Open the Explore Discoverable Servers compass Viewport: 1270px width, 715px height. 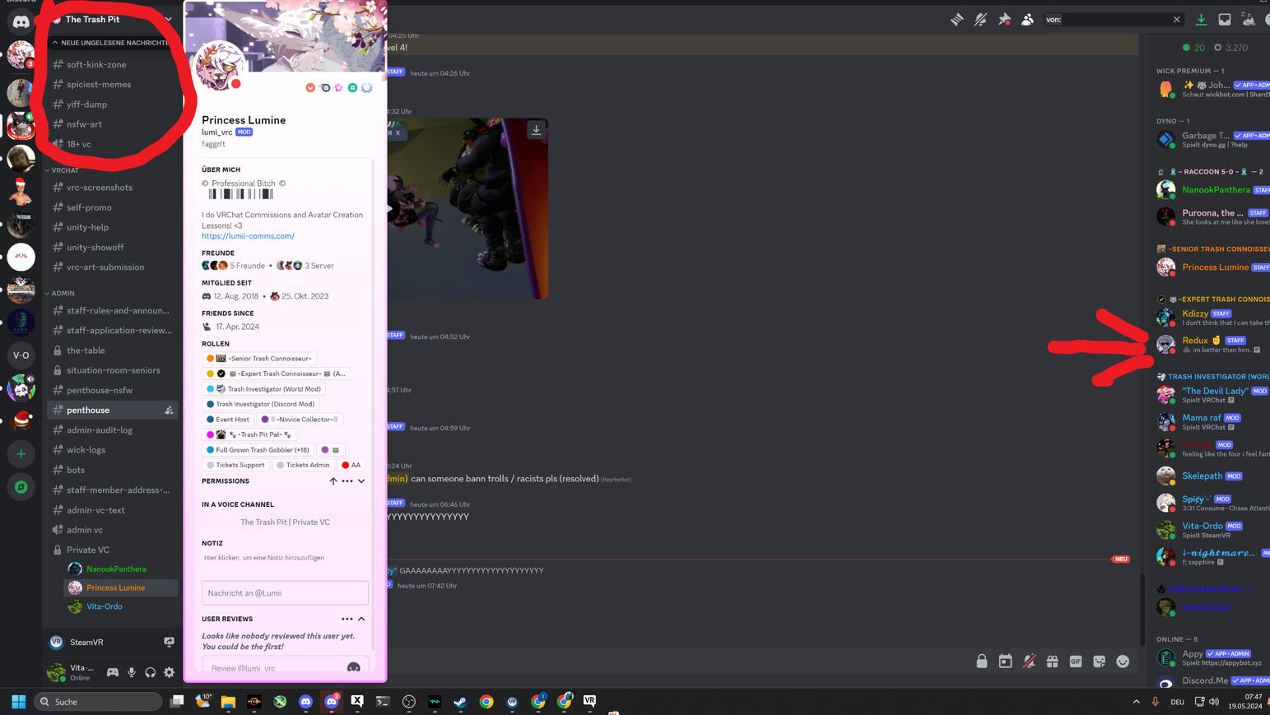21,487
